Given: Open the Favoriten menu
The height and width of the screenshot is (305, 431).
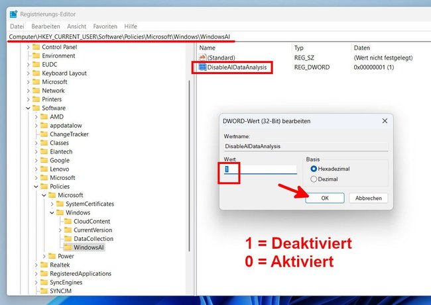Looking at the screenshot, I should pos(105,26).
